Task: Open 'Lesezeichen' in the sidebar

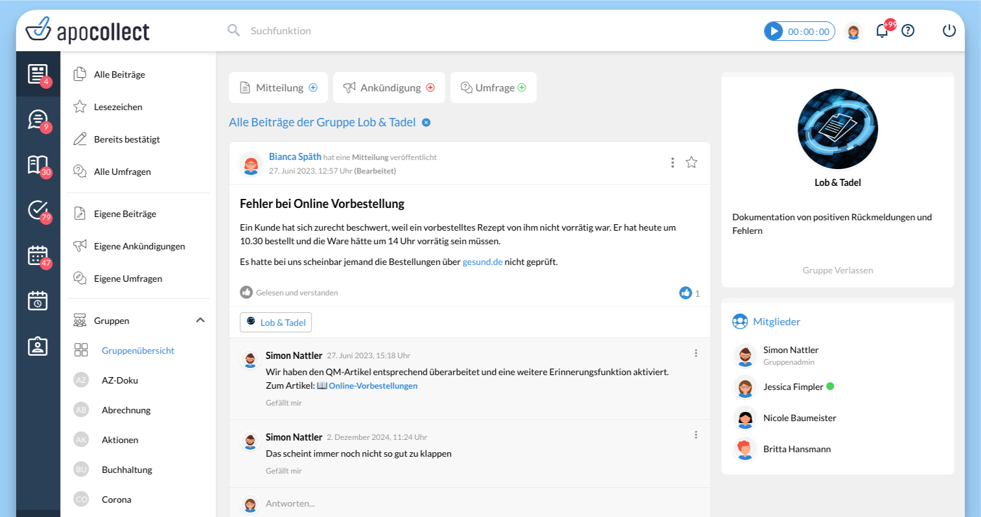Action: (x=118, y=107)
